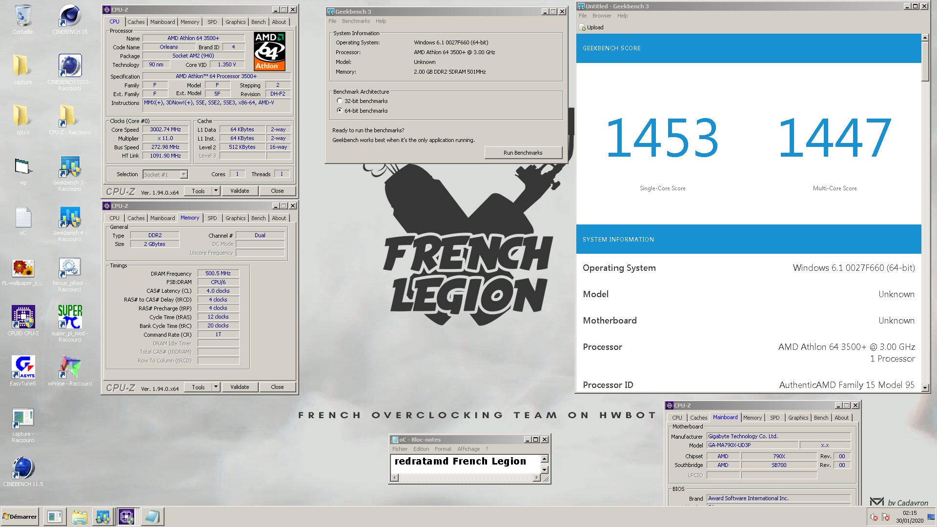Click the DRAM Frequency 500.5 MHz value

coord(218,273)
